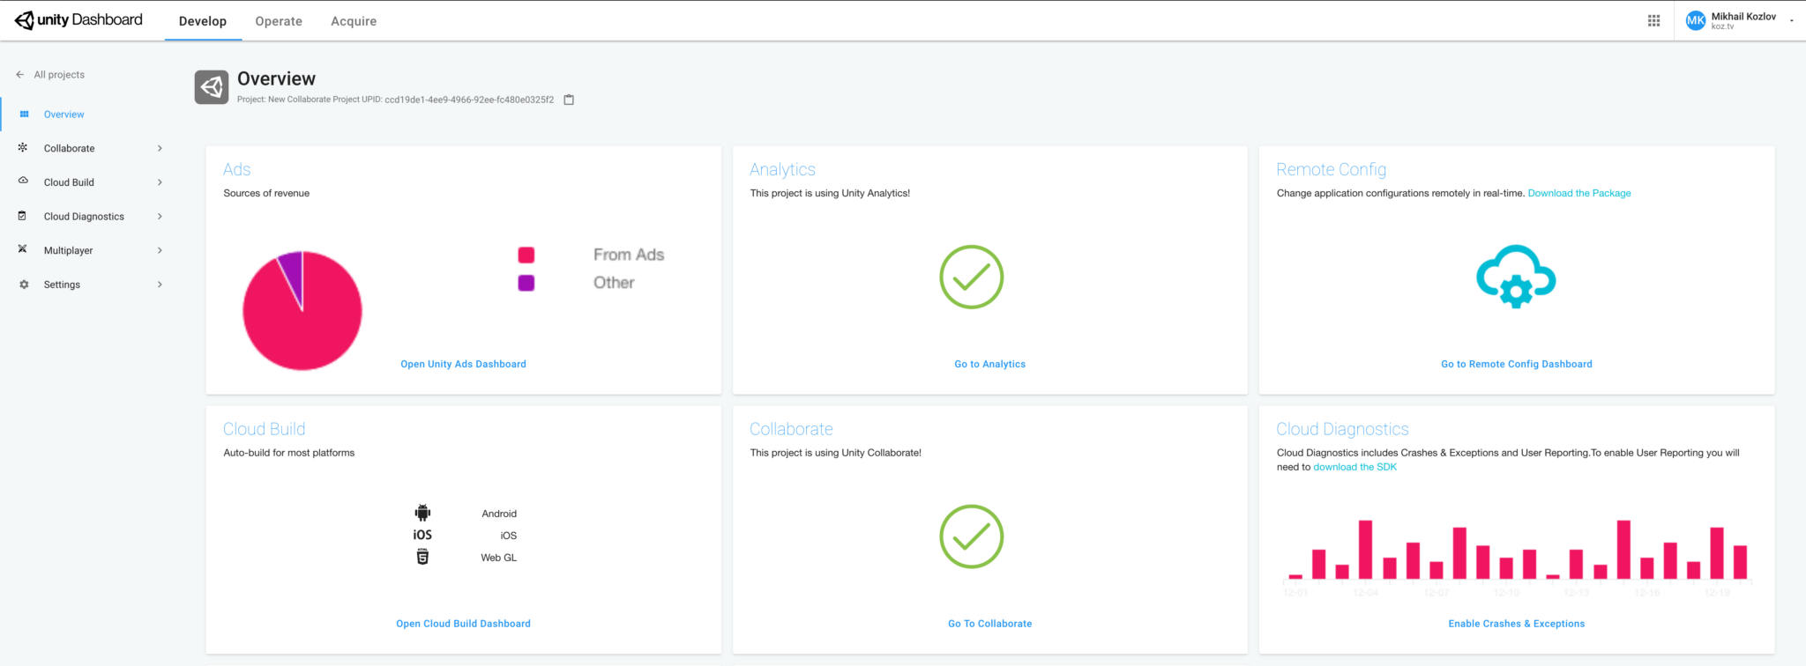Click the back arrow beside All projects
This screenshot has height=666, width=1806.
pos(19,75)
